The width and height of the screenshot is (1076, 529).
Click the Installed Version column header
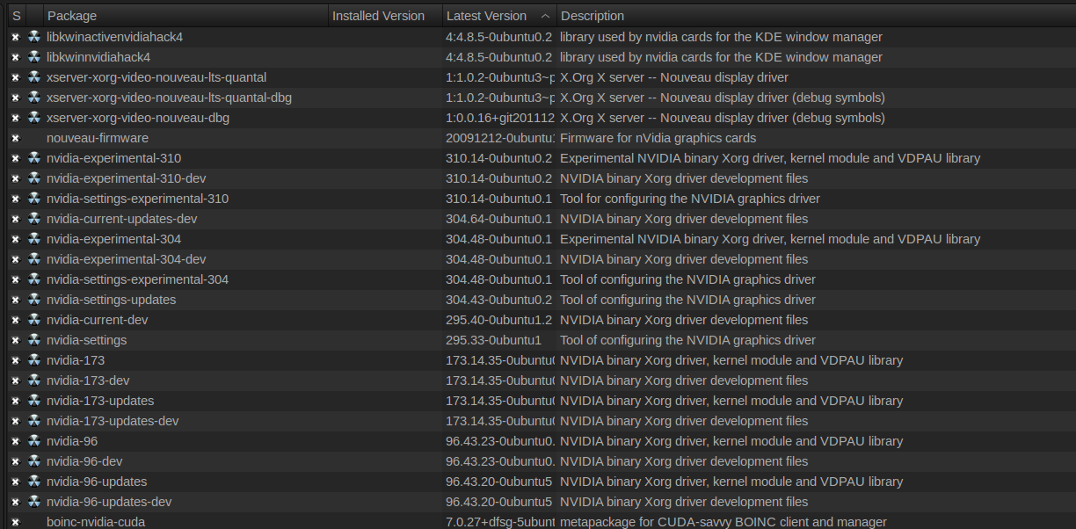coord(378,16)
